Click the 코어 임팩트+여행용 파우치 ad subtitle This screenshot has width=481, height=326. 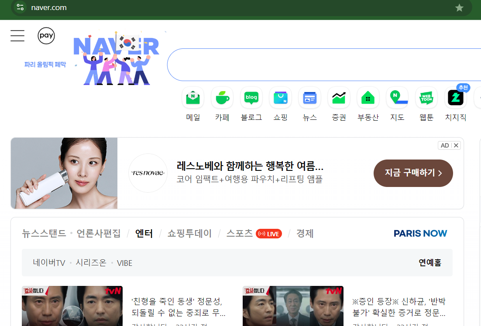(x=249, y=179)
